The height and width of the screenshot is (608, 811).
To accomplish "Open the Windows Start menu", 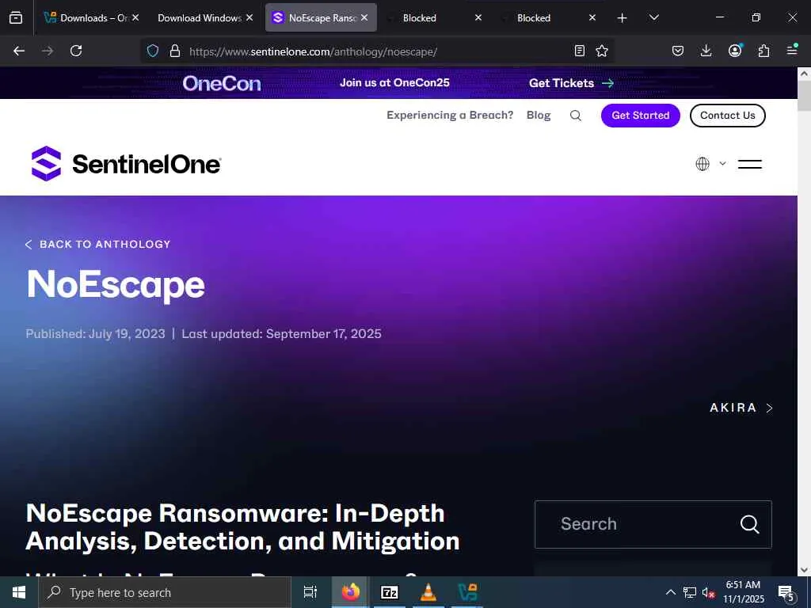I will point(19,592).
